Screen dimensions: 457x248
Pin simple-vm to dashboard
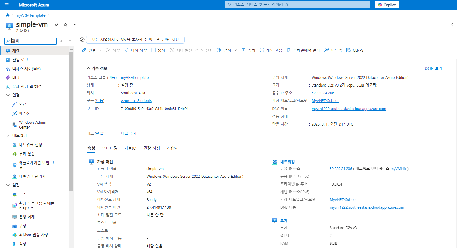point(57,25)
